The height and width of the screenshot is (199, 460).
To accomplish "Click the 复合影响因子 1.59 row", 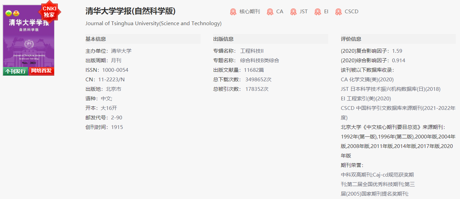I will (x=371, y=51).
